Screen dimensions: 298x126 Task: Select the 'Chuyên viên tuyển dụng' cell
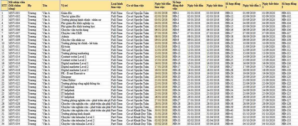[86, 30]
